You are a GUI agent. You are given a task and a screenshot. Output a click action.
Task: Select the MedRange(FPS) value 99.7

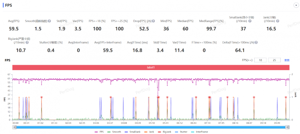pyautogui.click(x=211, y=29)
